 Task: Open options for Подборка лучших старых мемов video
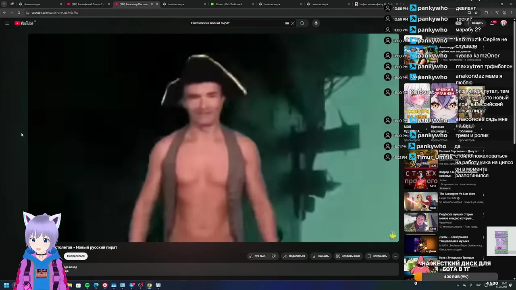click(483, 215)
